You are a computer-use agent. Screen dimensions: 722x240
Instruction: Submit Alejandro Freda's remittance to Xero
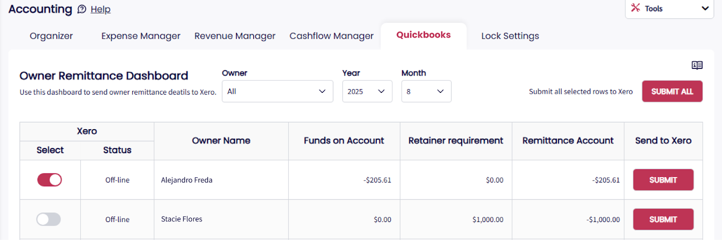(663, 180)
